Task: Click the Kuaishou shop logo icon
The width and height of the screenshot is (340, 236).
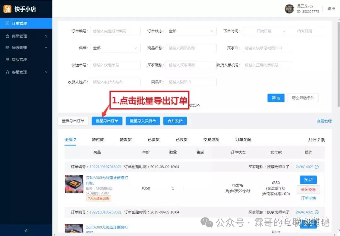Action: [7, 9]
